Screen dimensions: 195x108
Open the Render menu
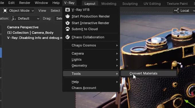25,3
